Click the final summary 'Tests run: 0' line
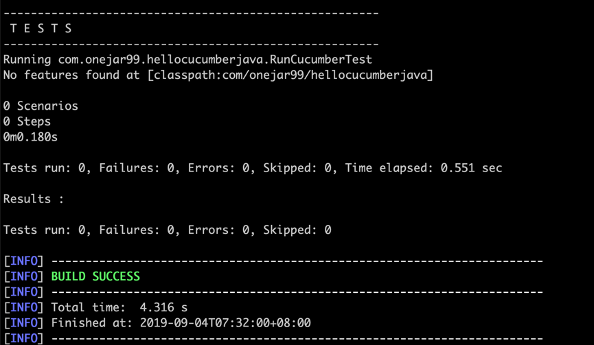Image resolution: width=594 pixels, height=345 pixels. tap(167, 230)
